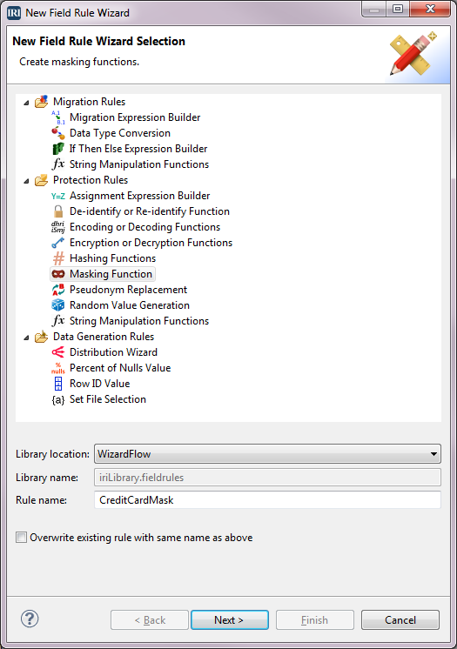Click the Hashing Functions hash icon
The image size is (457, 649).
[x=58, y=258]
